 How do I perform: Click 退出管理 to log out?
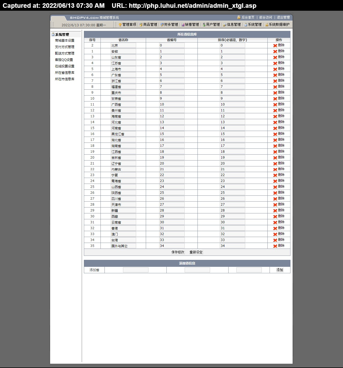[283, 17]
